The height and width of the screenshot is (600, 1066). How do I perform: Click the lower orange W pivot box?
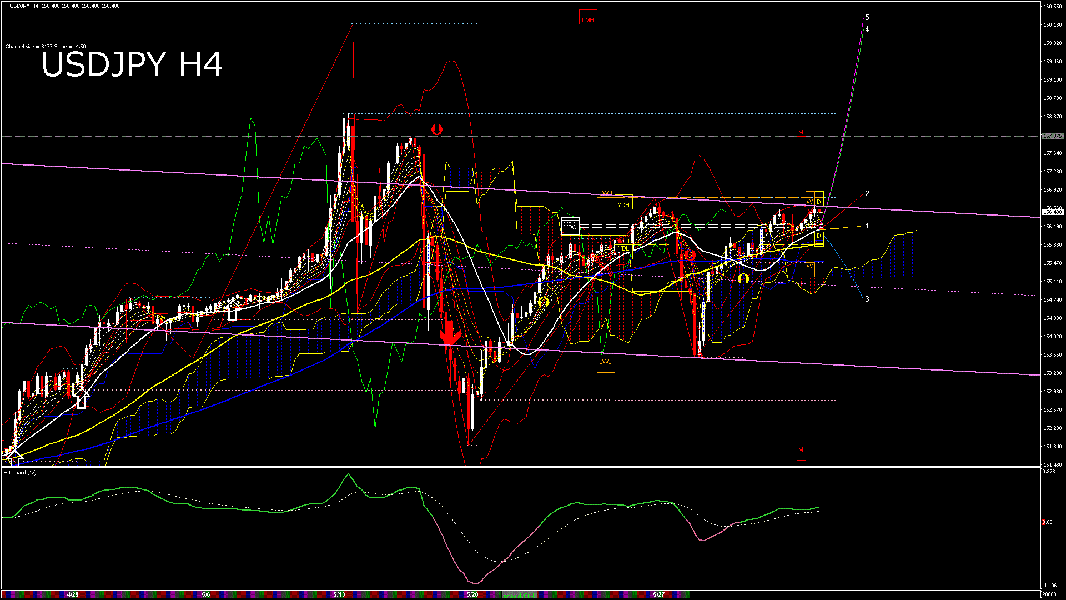810,269
